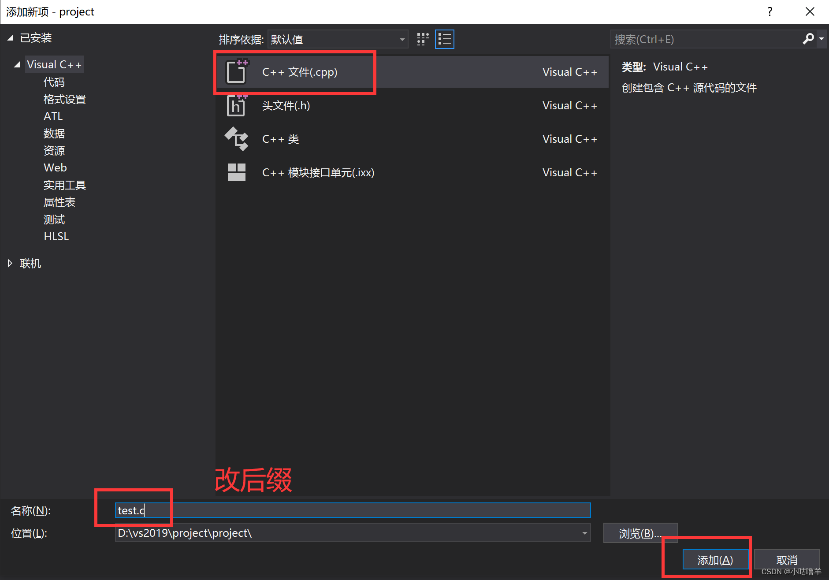The width and height of the screenshot is (829, 580).
Task: Select the C++ 文件(.cpp) template icon
Action: pyautogui.click(x=237, y=72)
